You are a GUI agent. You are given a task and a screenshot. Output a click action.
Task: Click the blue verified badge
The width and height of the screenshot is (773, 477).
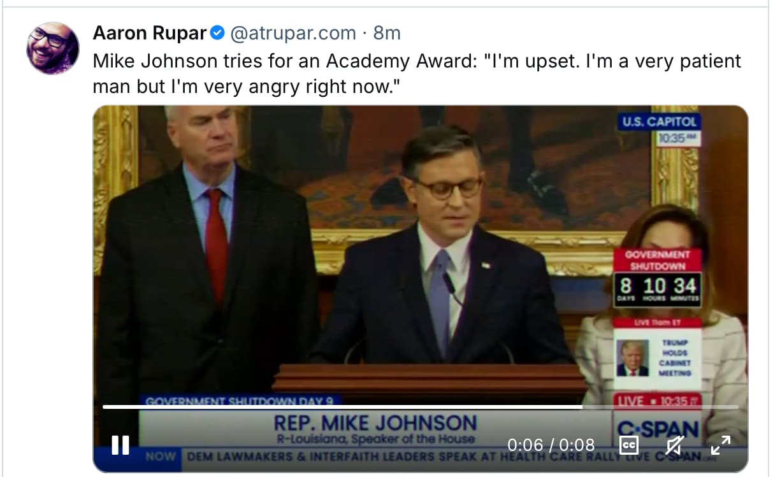(217, 32)
